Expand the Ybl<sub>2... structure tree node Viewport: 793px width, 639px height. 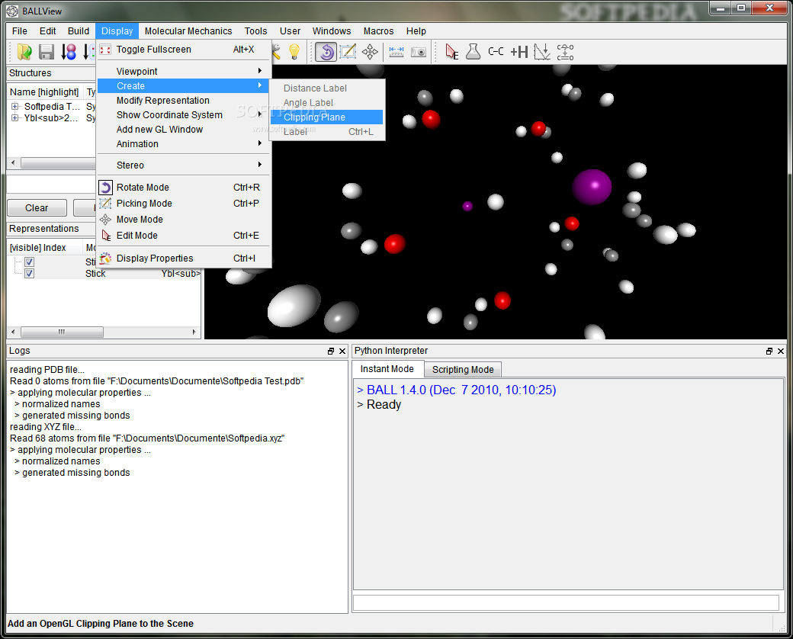pos(15,118)
